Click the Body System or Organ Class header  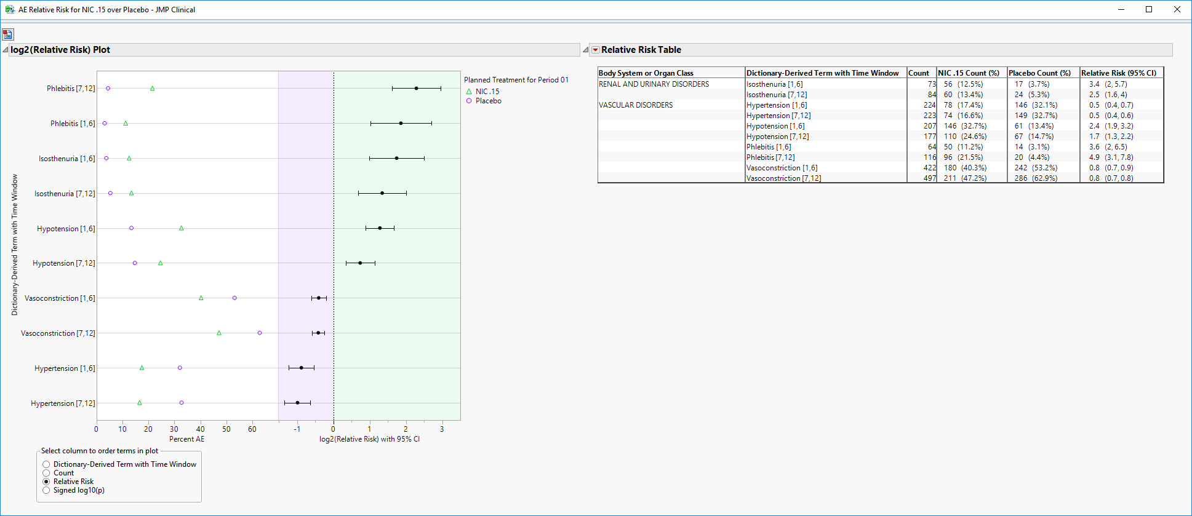[646, 73]
